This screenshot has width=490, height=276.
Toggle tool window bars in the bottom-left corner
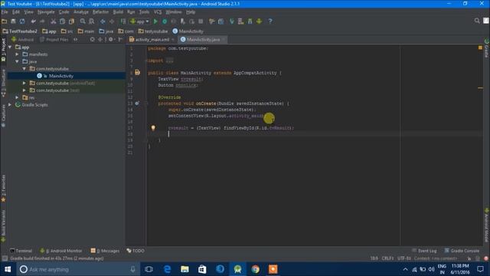(x=5, y=258)
